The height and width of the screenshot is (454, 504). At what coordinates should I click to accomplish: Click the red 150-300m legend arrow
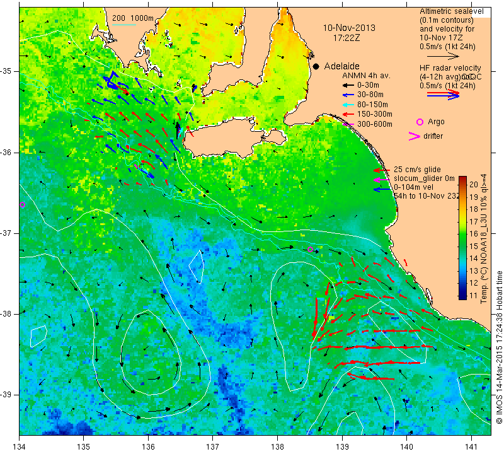coord(348,114)
